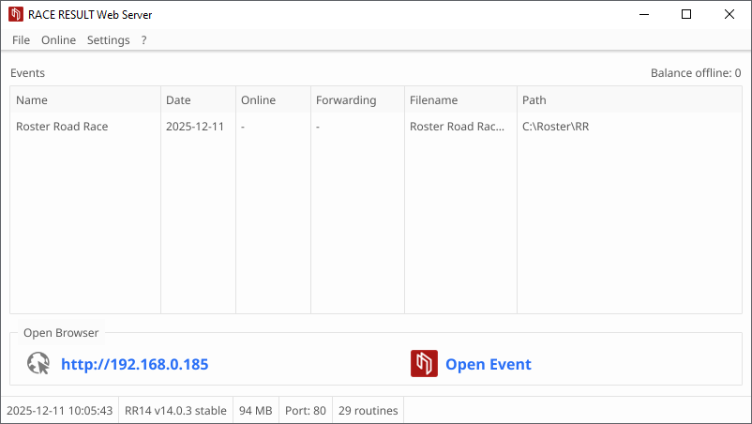Click the Filename column header

(461, 99)
